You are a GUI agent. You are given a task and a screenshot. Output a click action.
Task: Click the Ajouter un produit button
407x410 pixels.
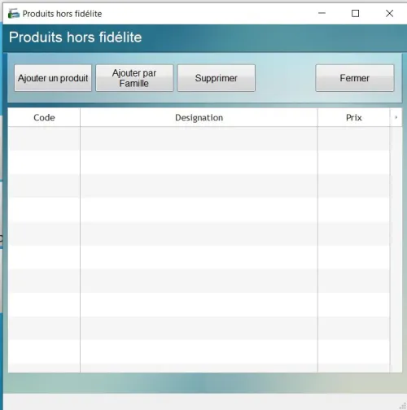(53, 78)
